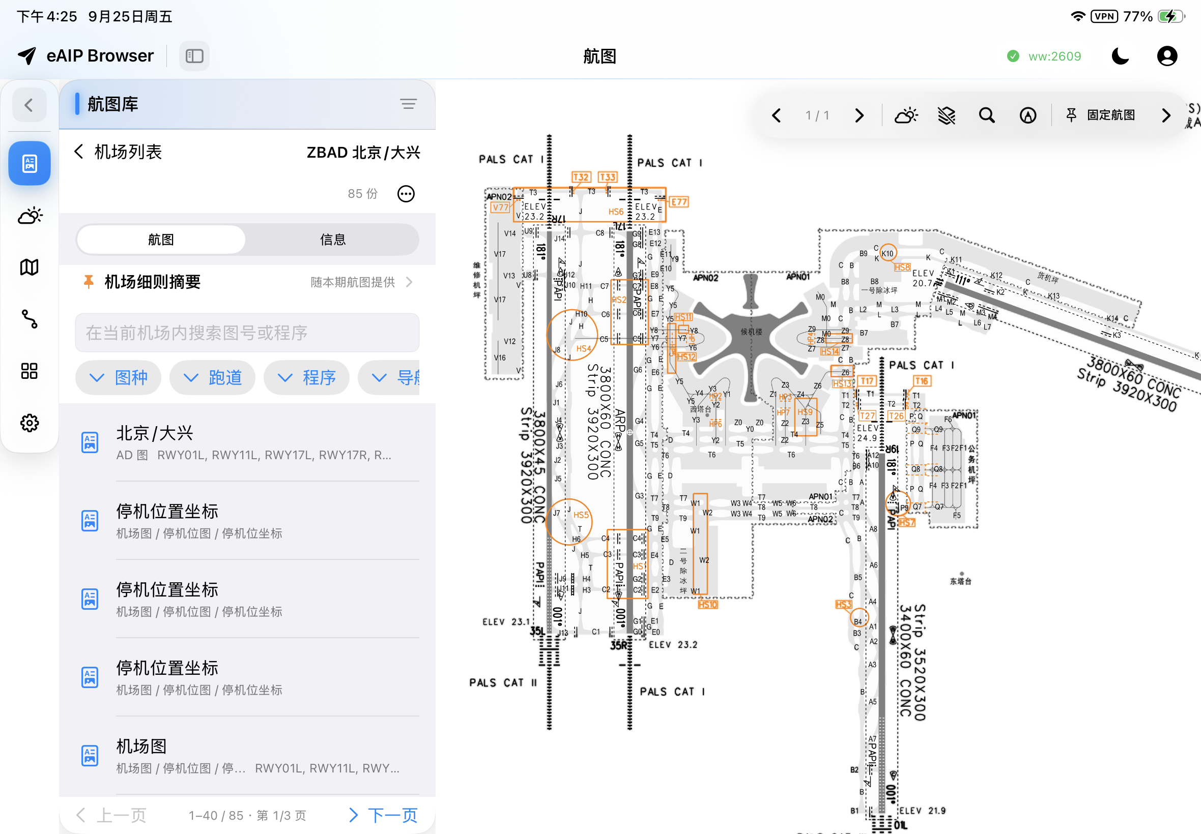Open the settings gear sidebar icon
Image resolution: width=1201 pixels, height=834 pixels.
[30, 423]
